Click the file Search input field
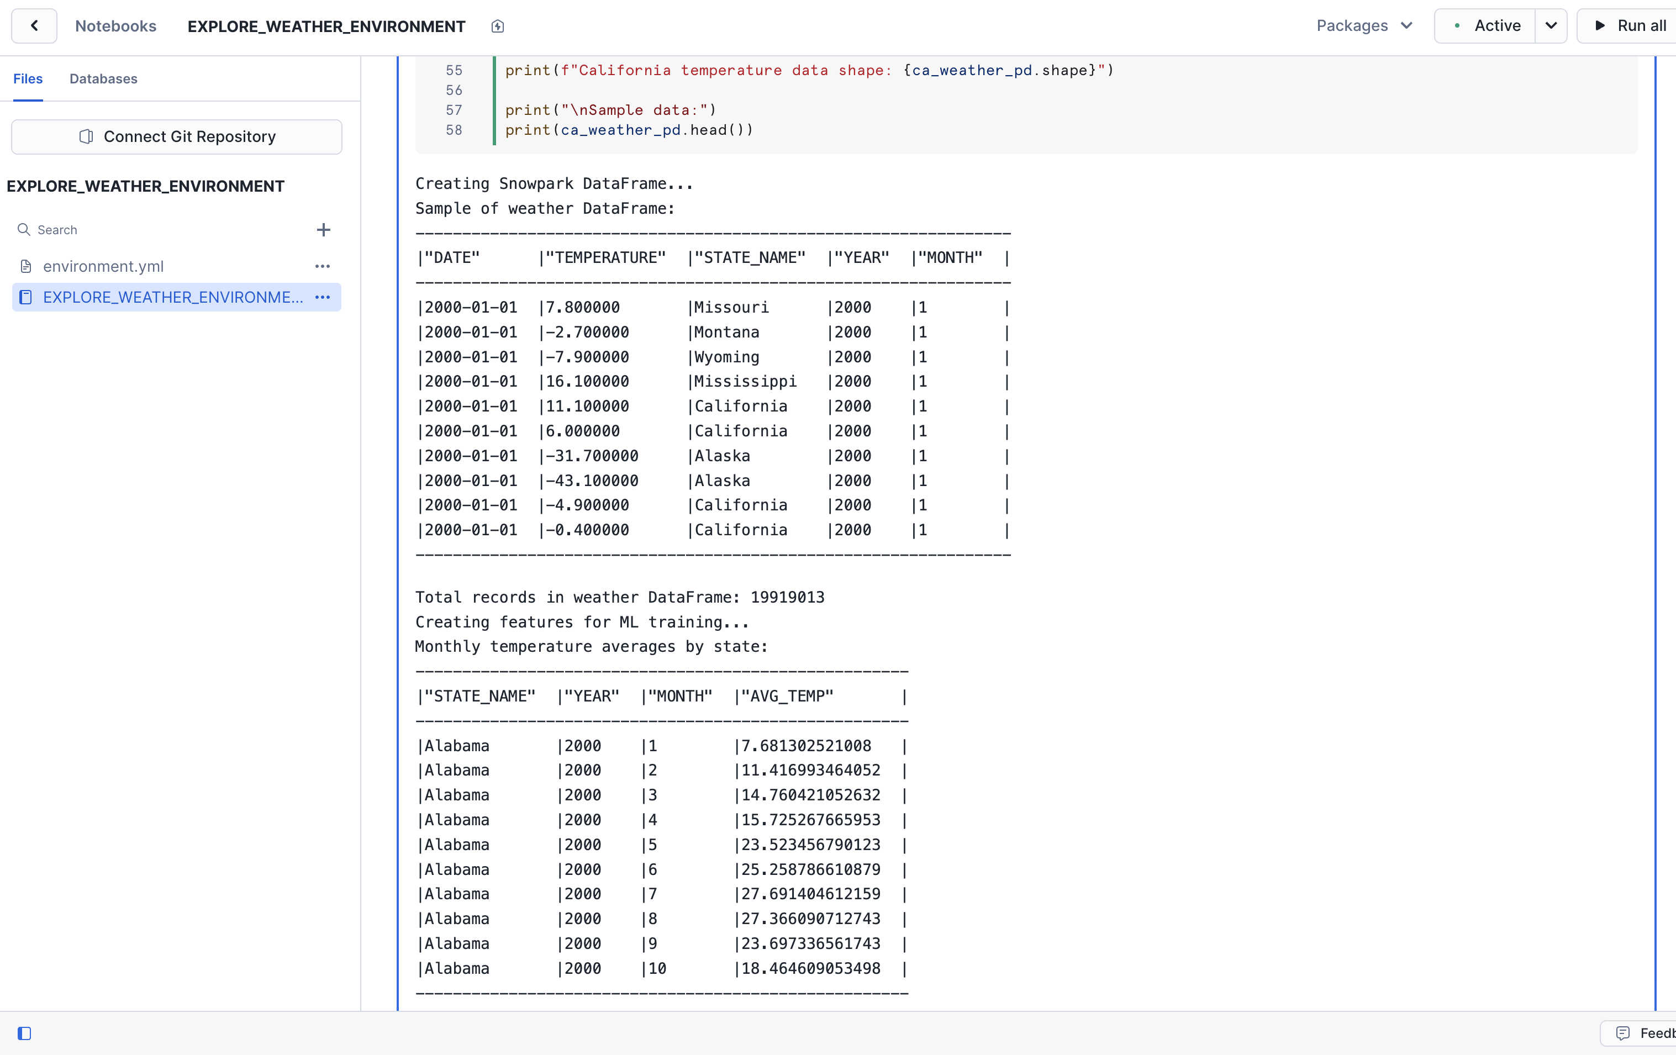Image resolution: width=1676 pixels, height=1055 pixels. click(167, 230)
